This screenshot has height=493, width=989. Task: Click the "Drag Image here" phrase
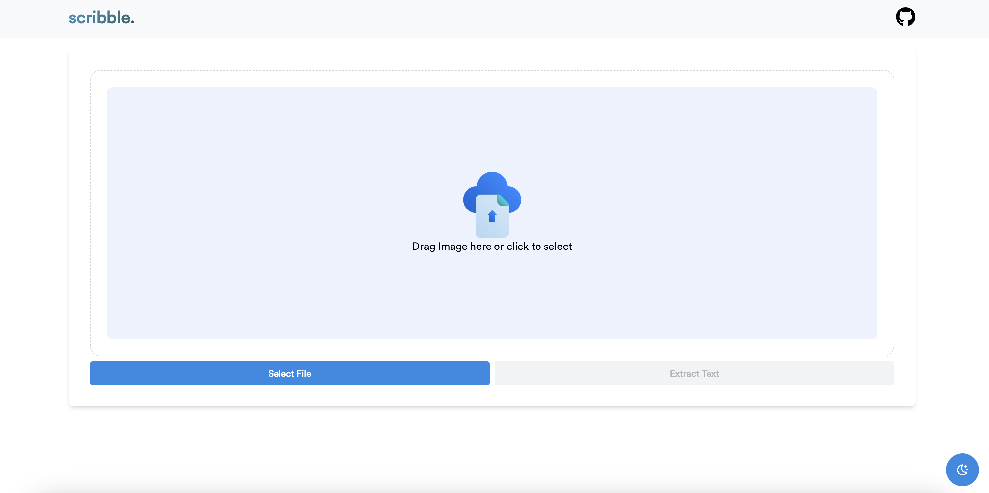tap(451, 246)
